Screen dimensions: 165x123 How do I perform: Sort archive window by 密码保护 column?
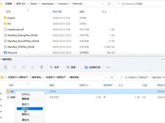[108, 85]
